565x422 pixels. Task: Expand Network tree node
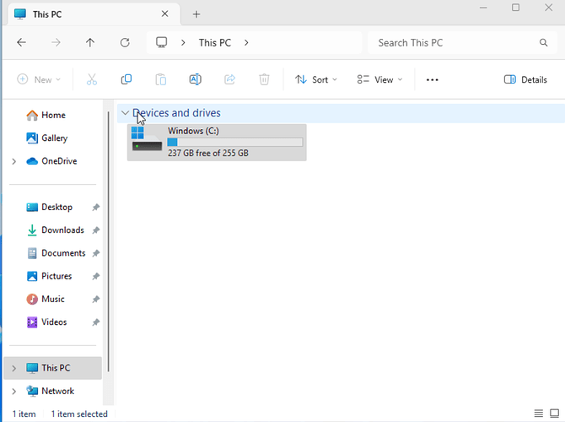14,392
